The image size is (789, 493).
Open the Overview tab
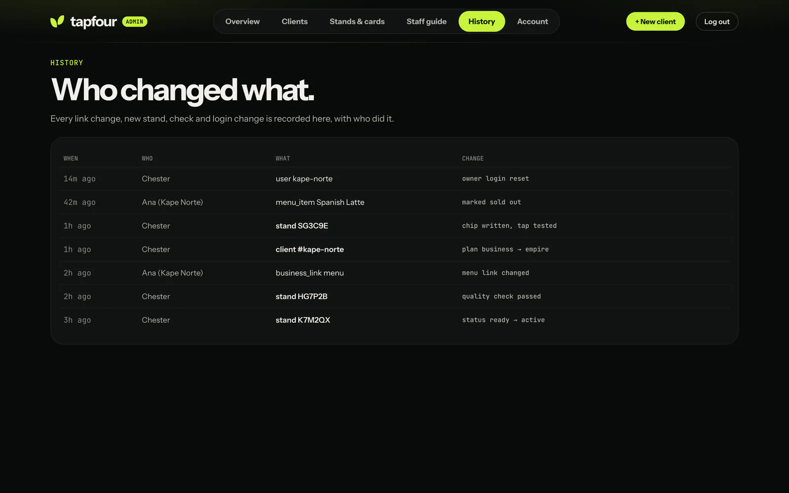pyautogui.click(x=243, y=22)
